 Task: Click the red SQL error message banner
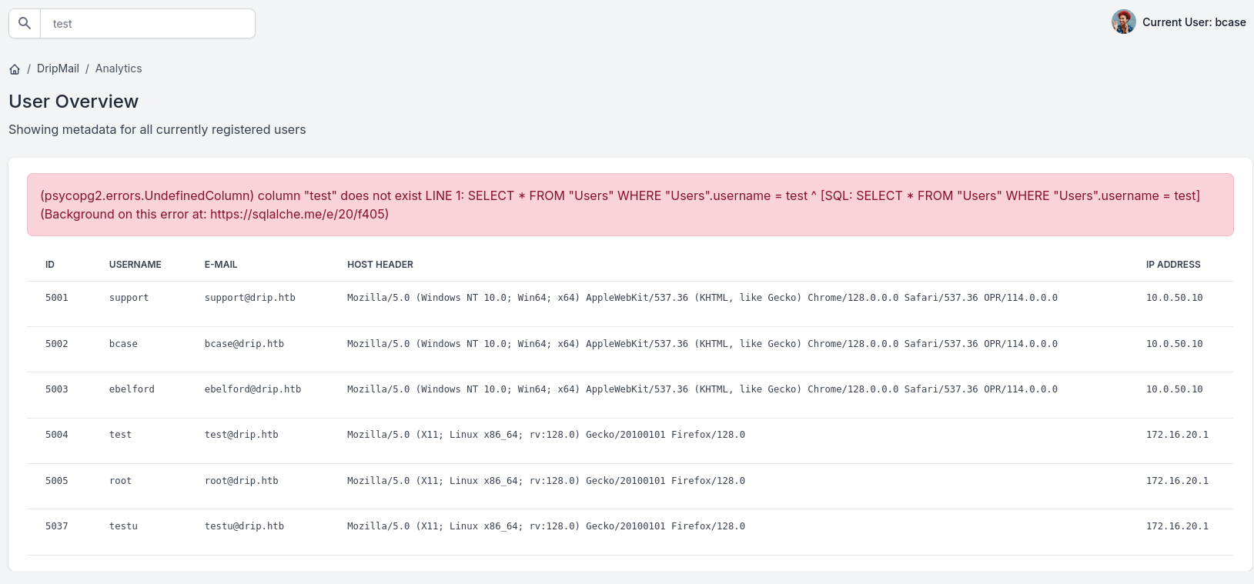click(630, 205)
